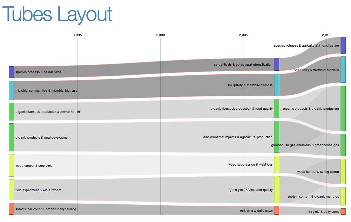Click the 2,000 year axis label
Viewport: 351px width, 222px height.
pyautogui.click(x=160, y=35)
